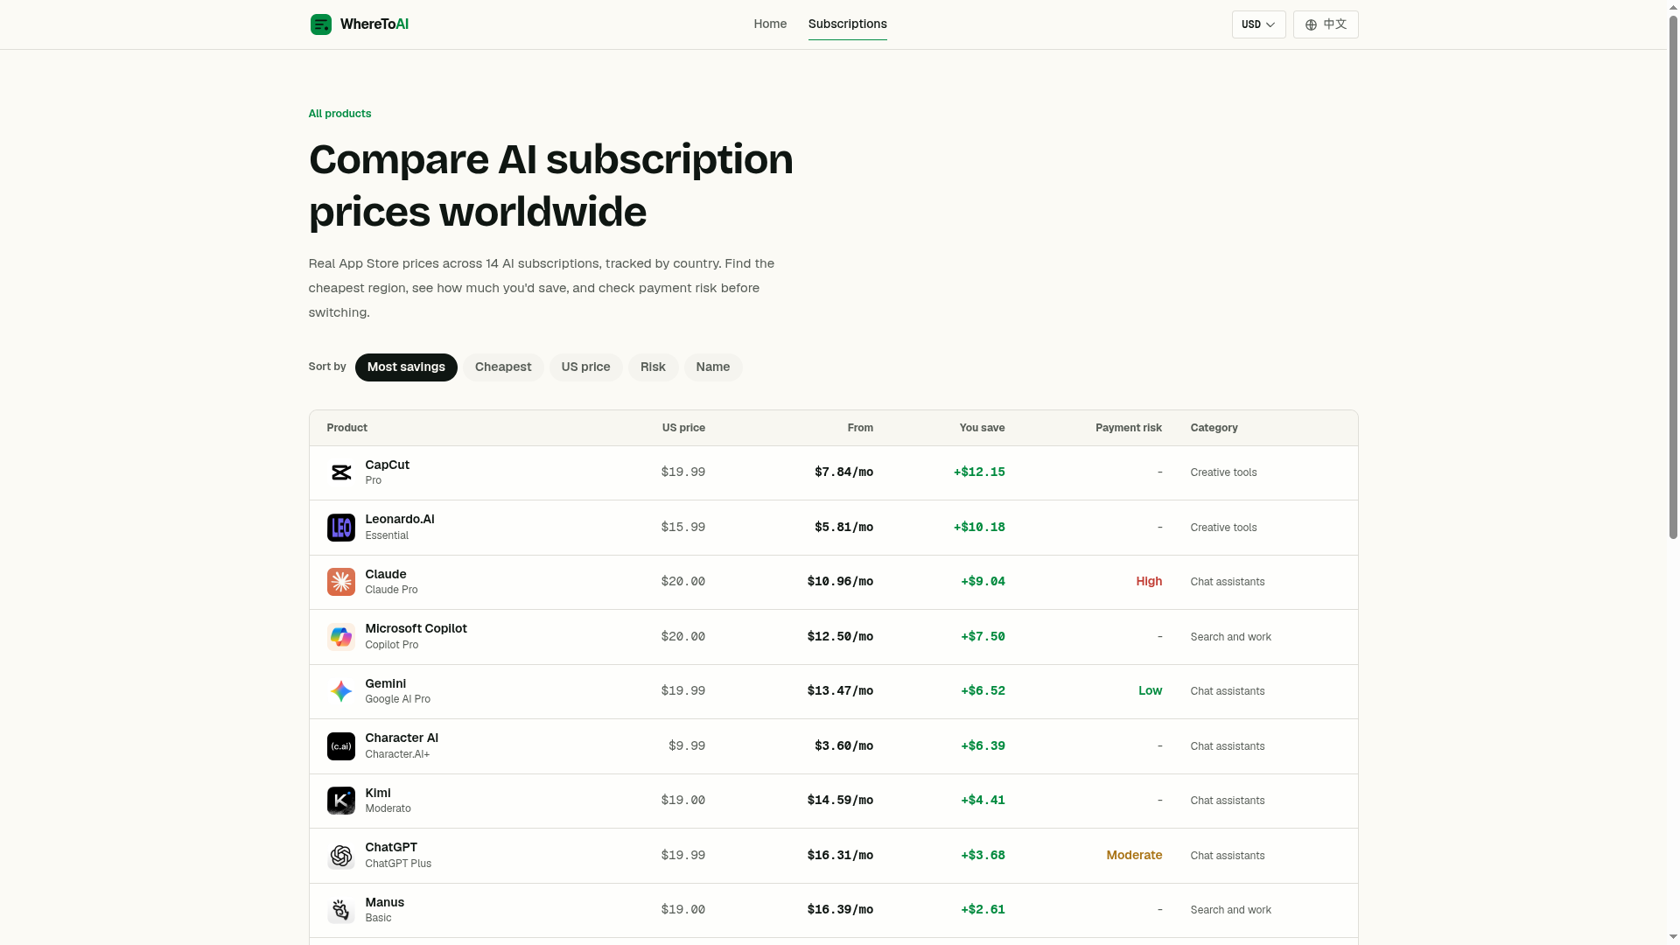
Task: Switch language to 中文
Action: pos(1326,24)
